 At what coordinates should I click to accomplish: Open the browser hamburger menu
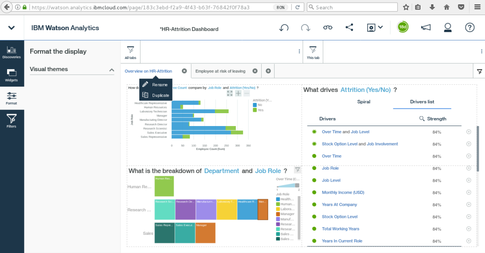point(477,7)
